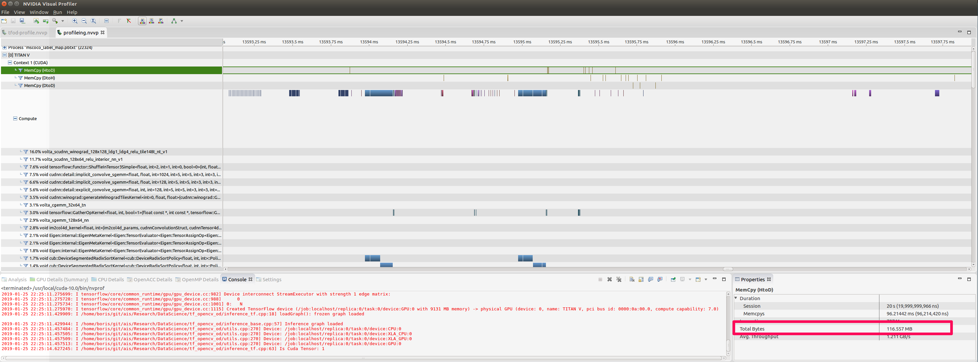978x362 pixels.
Task: Click the collapse all minus toolbar icon
Action: point(106,21)
